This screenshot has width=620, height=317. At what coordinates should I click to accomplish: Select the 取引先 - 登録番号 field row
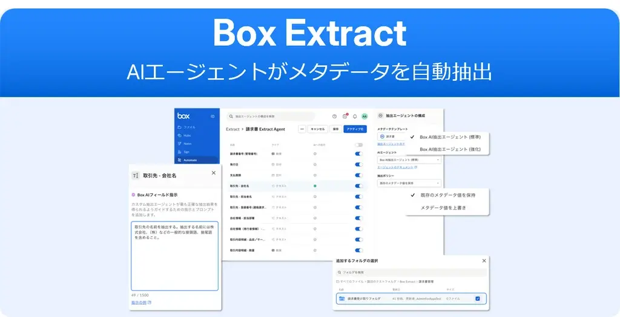point(297,207)
